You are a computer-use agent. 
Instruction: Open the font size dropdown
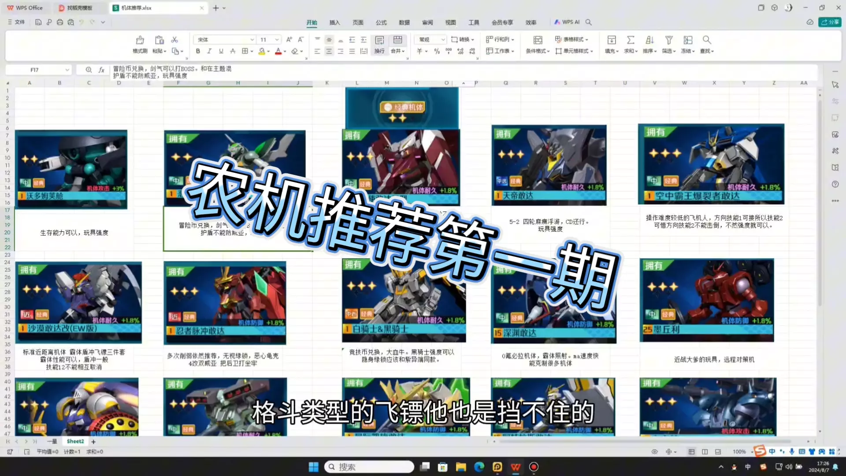277,40
